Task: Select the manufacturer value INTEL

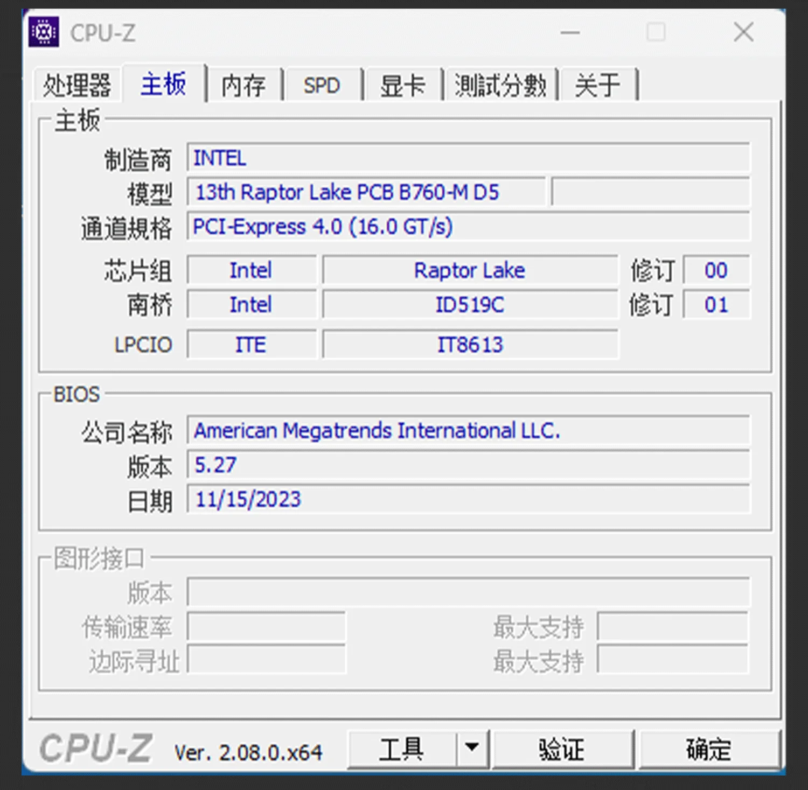Action: [468, 158]
